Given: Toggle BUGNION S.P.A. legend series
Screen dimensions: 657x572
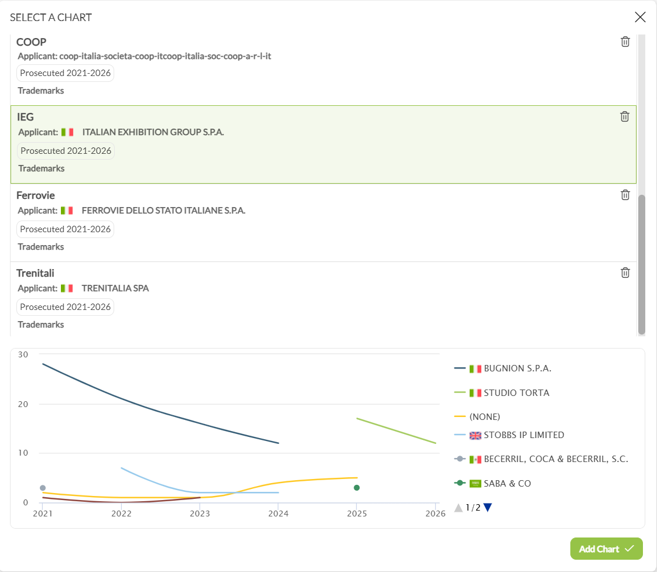Looking at the screenshot, I should pyautogui.click(x=503, y=368).
